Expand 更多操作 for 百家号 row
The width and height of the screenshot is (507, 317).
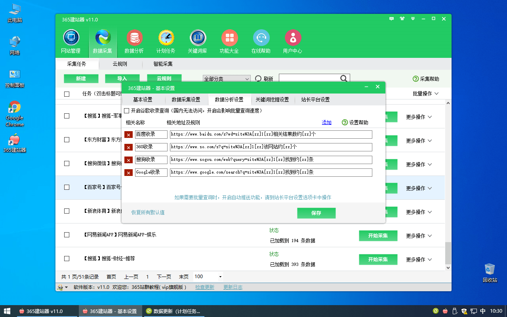click(x=419, y=188)
